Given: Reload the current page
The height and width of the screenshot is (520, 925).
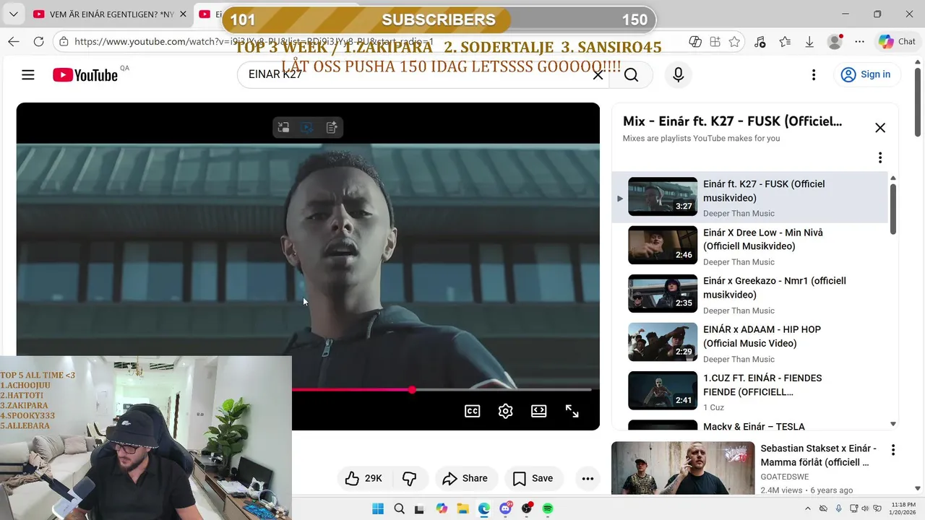Looking at the screenshot, I should 38,42.
